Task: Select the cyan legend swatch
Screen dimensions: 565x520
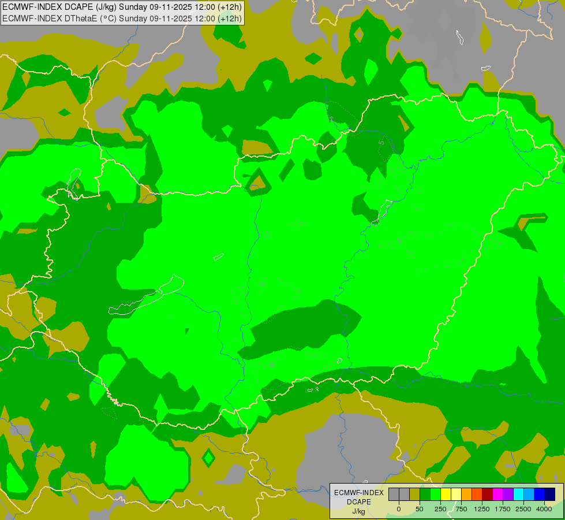Action: (518, 495)
